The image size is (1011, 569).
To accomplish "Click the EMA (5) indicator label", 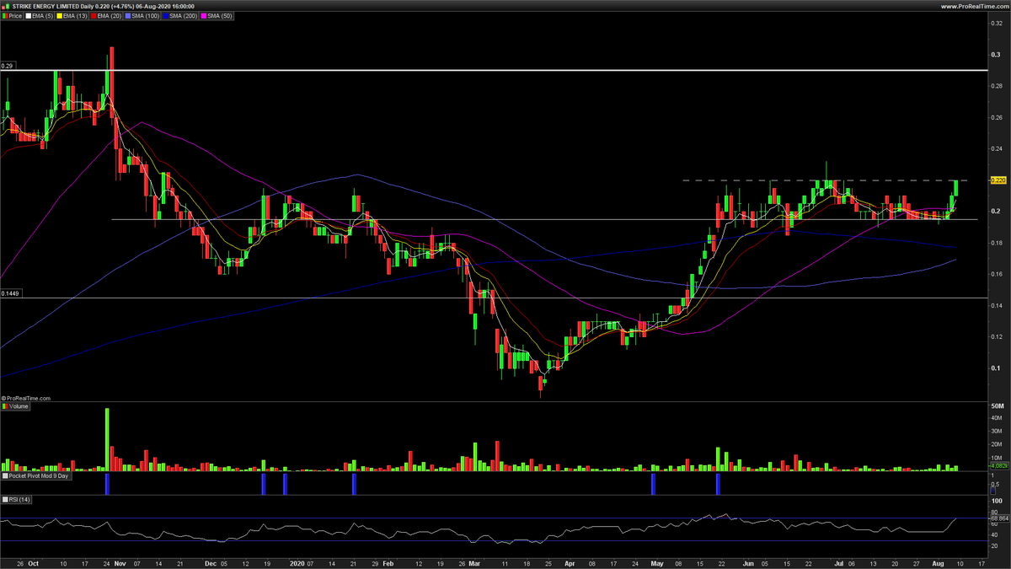I will pyautogui.click(x=41, y=15).
